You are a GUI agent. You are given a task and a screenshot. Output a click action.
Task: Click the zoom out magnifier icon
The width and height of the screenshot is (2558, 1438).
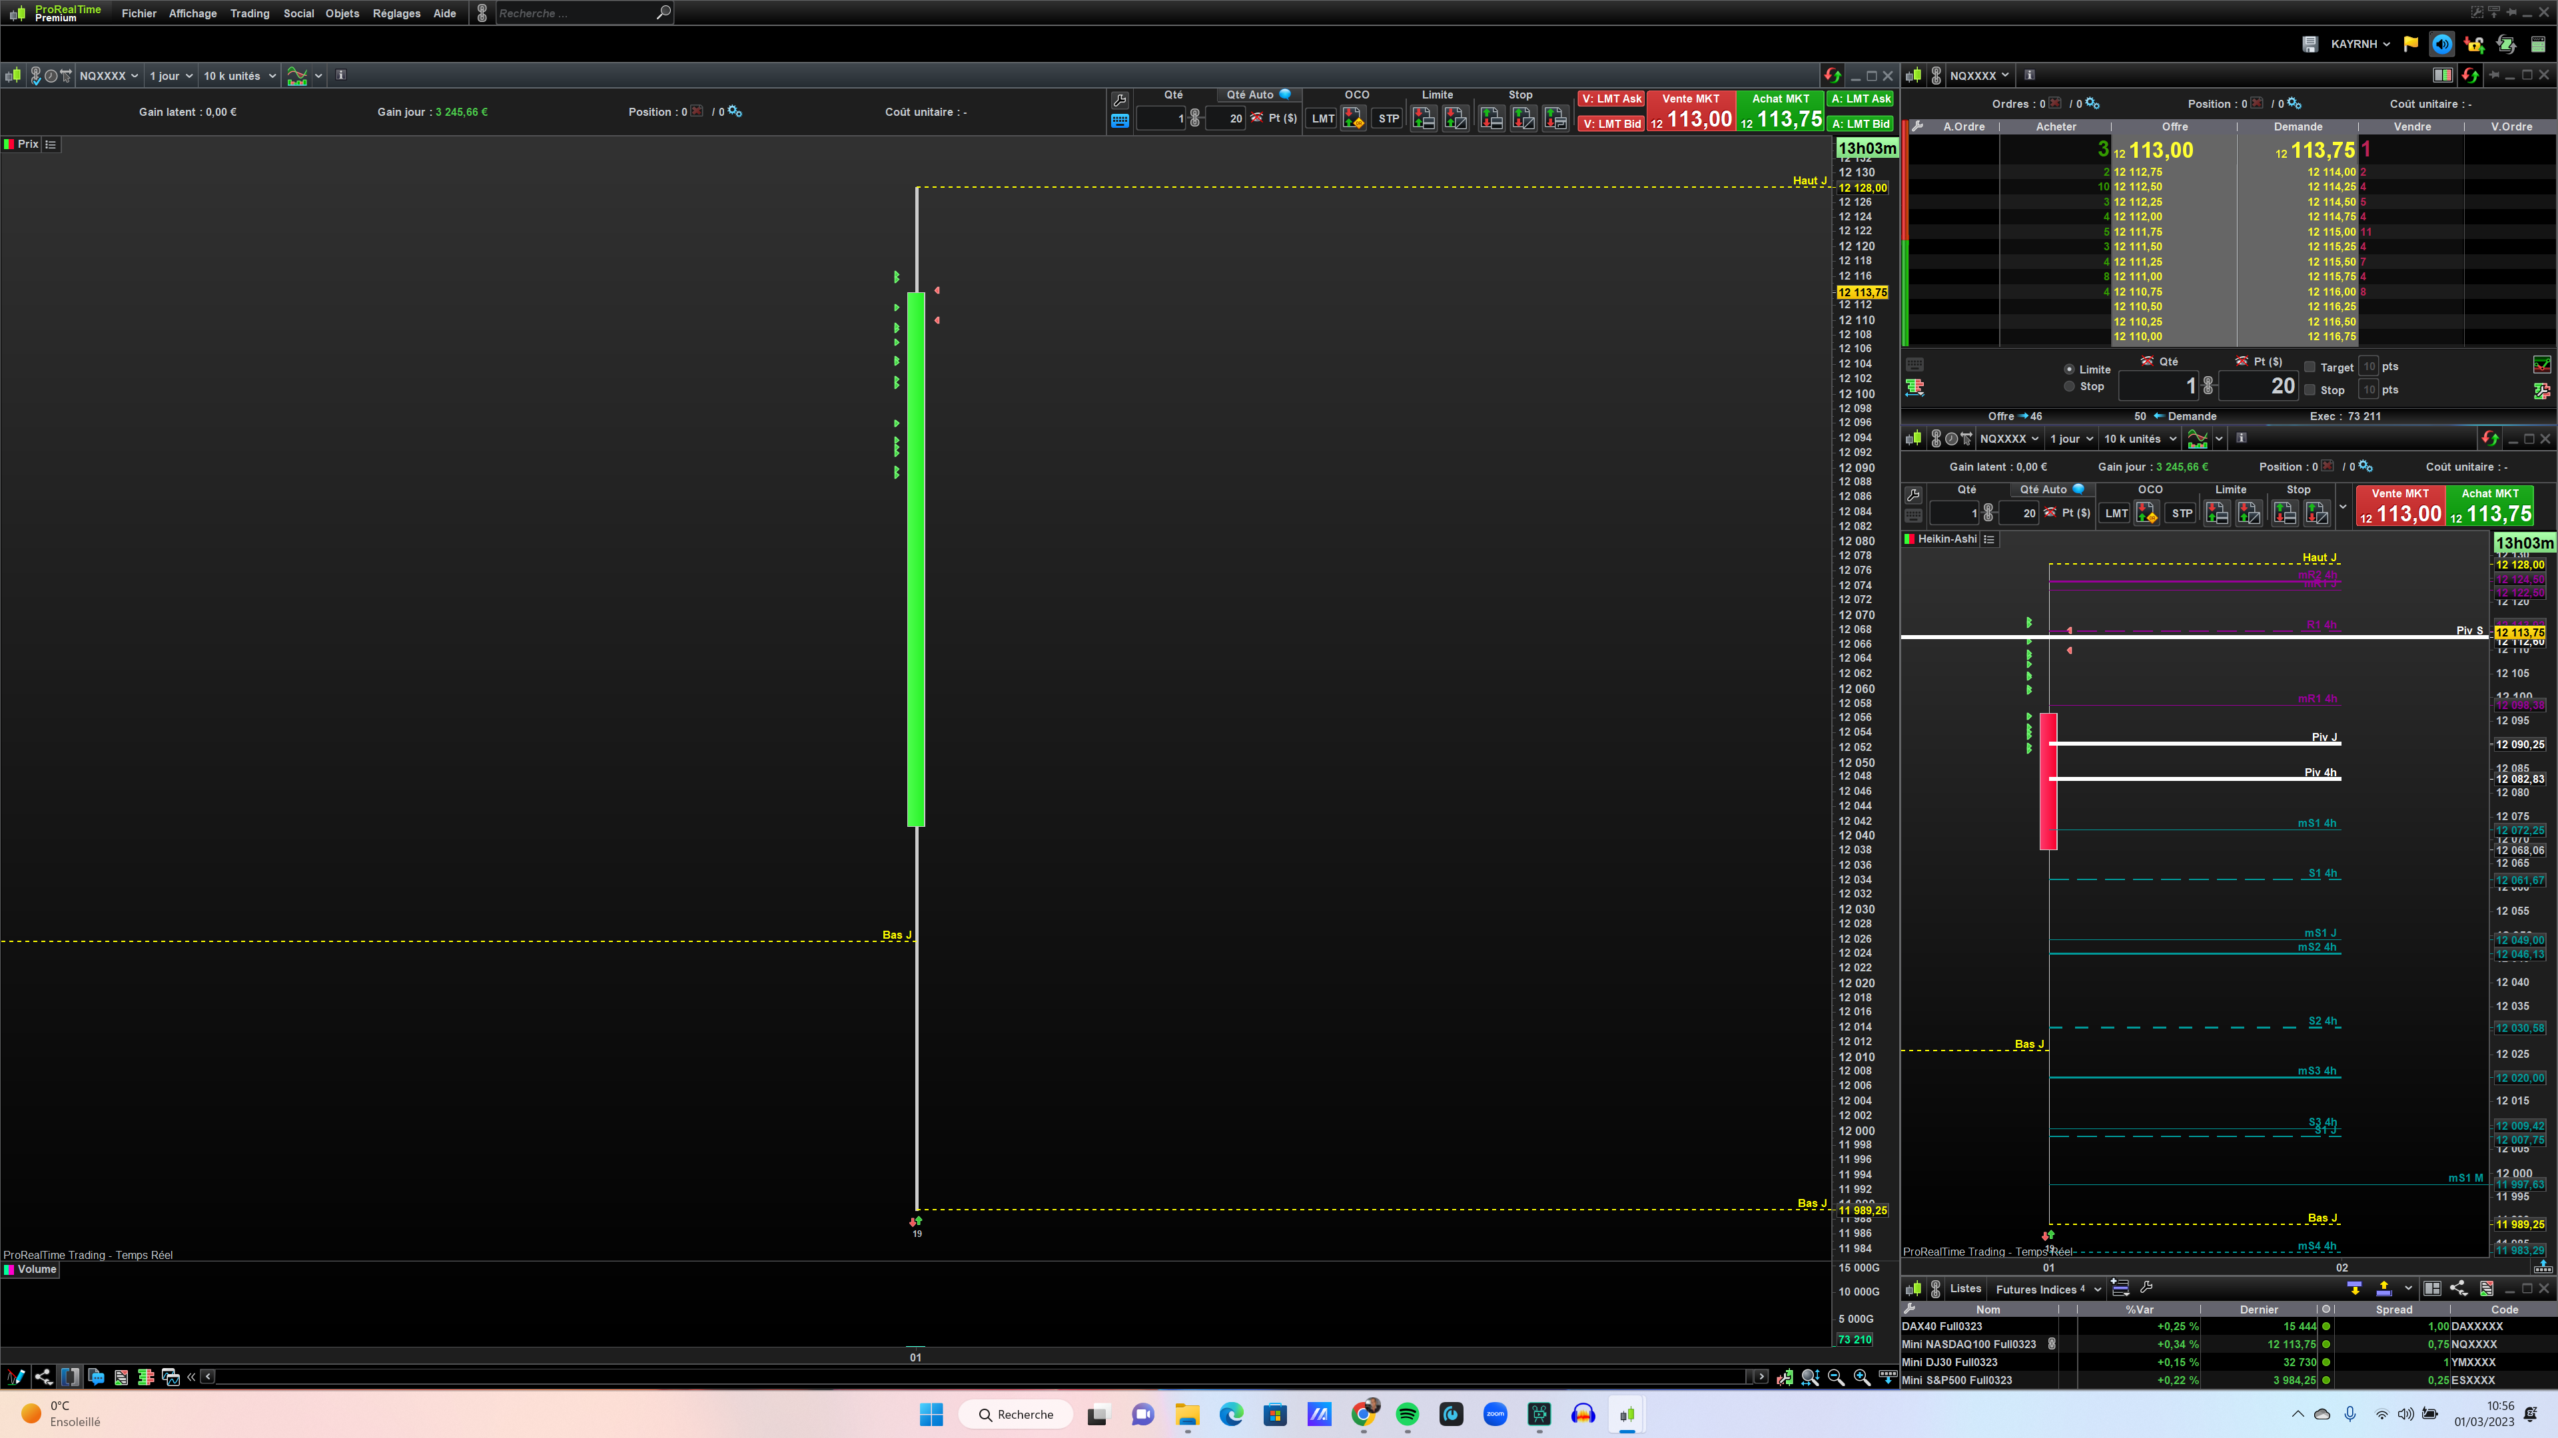[x=1836, y=1377]
